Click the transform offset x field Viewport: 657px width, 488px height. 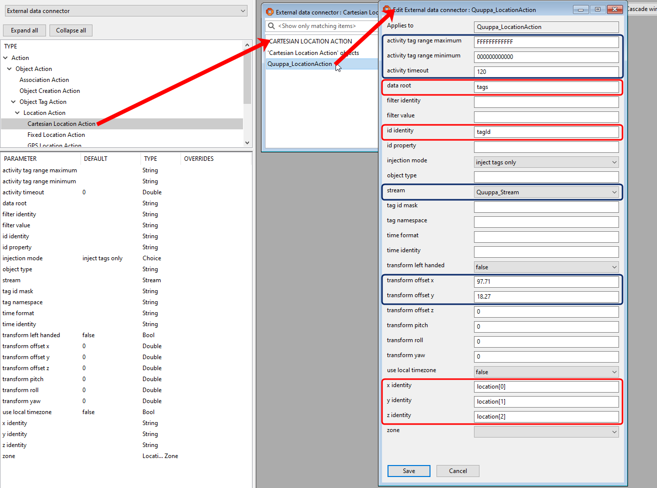point(546,282)
